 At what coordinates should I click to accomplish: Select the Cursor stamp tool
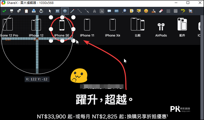click(x=153, y=11)
